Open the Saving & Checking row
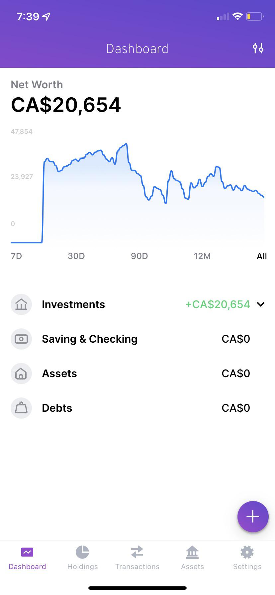Viewport: 275px width, 595px height. coord(90,339)
